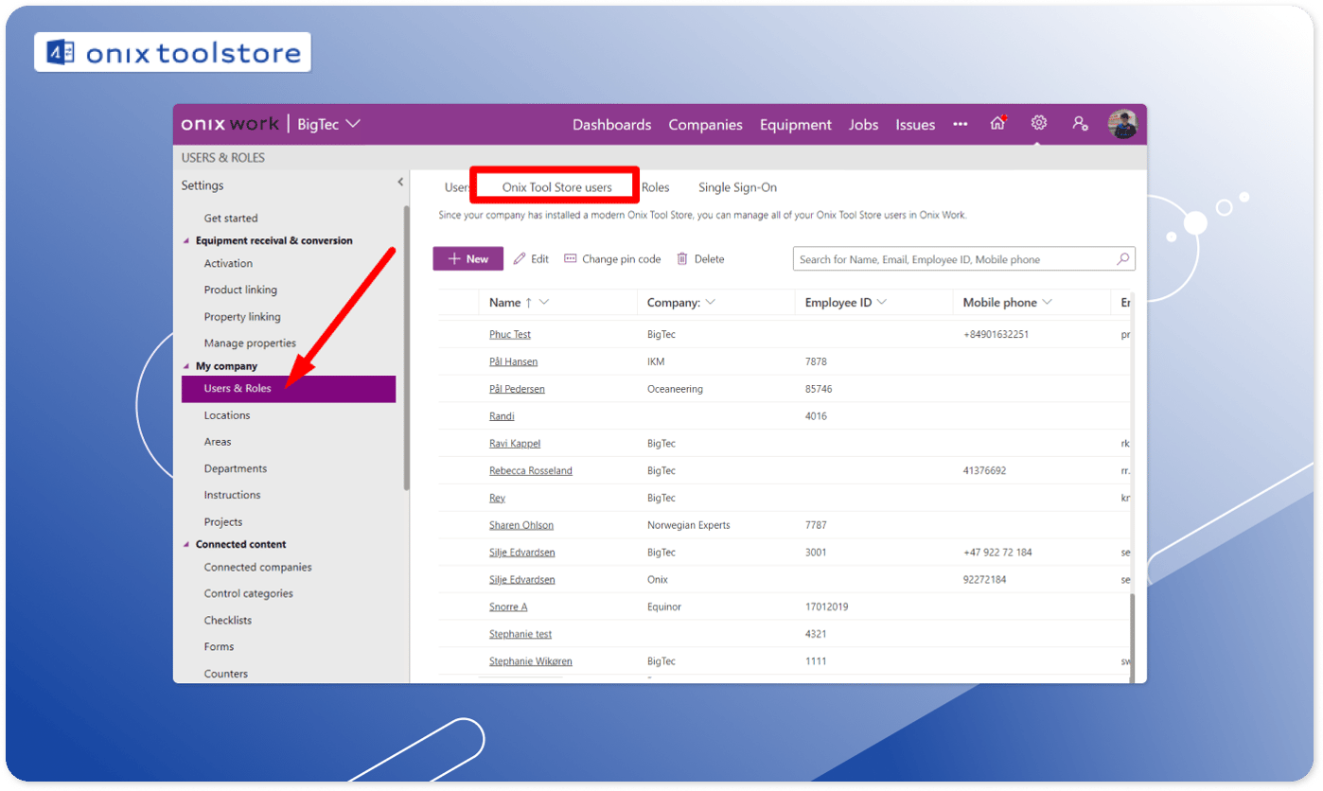Open the Randi user link
This screenshot has width=1323, height=791.
502,416
